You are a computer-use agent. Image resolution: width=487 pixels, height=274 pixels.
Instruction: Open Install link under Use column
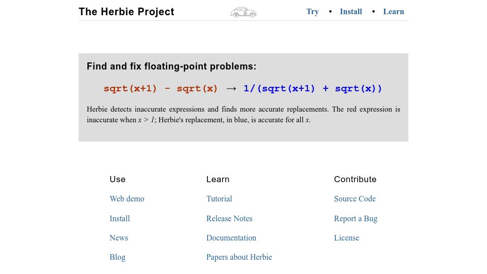click(x=120, y=218)
